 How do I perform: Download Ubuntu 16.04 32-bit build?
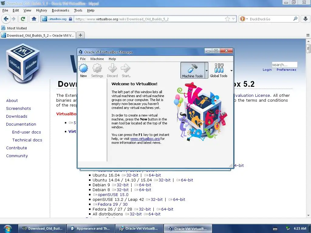130,175
